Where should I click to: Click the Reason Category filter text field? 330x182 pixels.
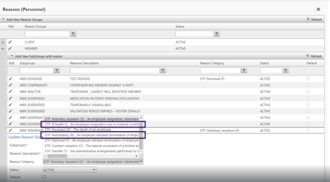220,70
